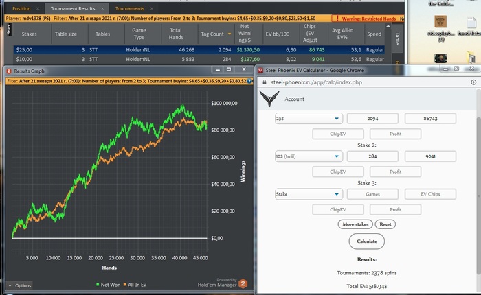Open the vertical Table side tab
The width and height of the screenshot is (481, 295).
397,38
